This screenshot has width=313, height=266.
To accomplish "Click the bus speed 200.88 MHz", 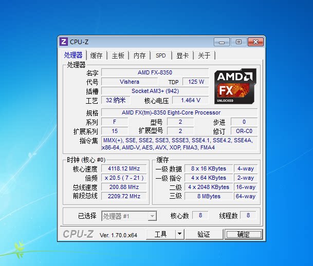I will (124, 187).
